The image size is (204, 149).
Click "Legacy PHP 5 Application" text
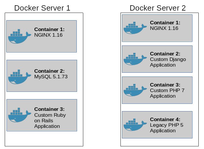[x=167, y=128]
